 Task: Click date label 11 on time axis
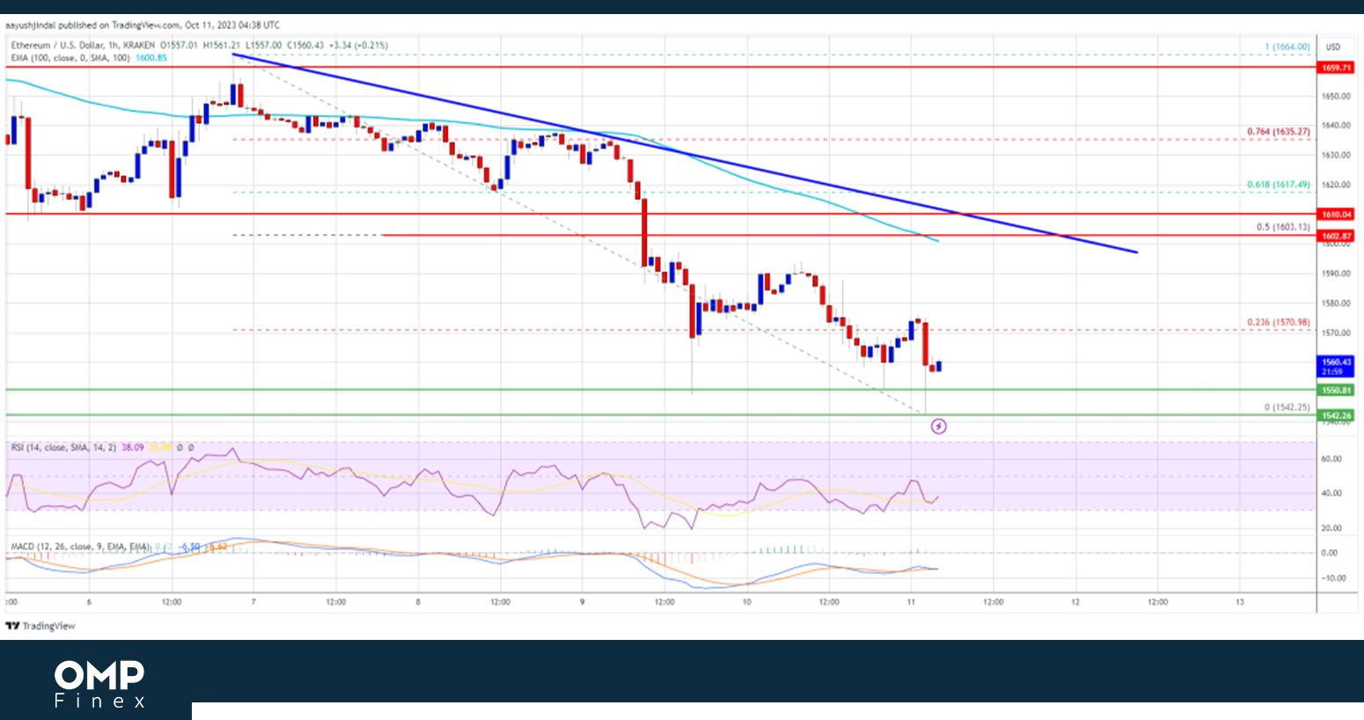911,602
